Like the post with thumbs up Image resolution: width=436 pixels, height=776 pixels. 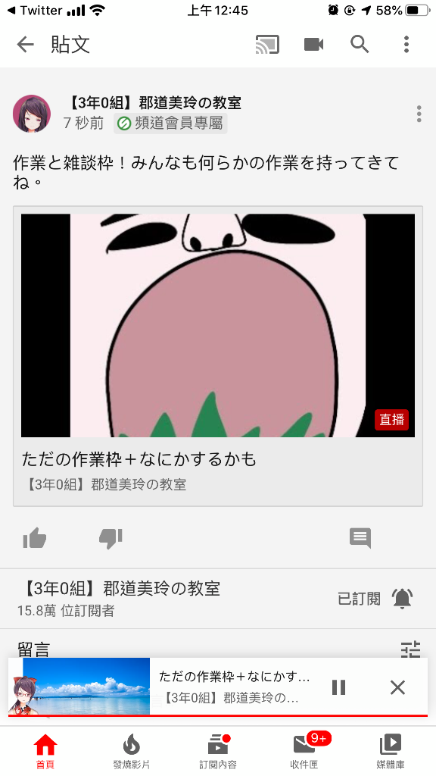coord(35,538)
